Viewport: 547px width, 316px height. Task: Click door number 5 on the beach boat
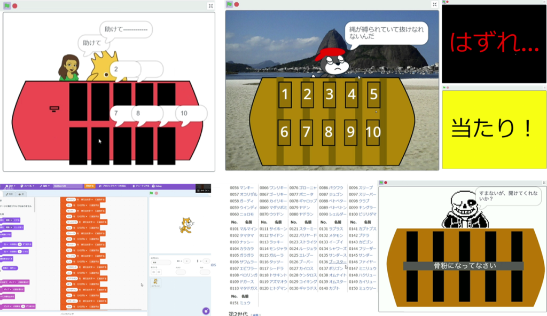pos(373,94)
